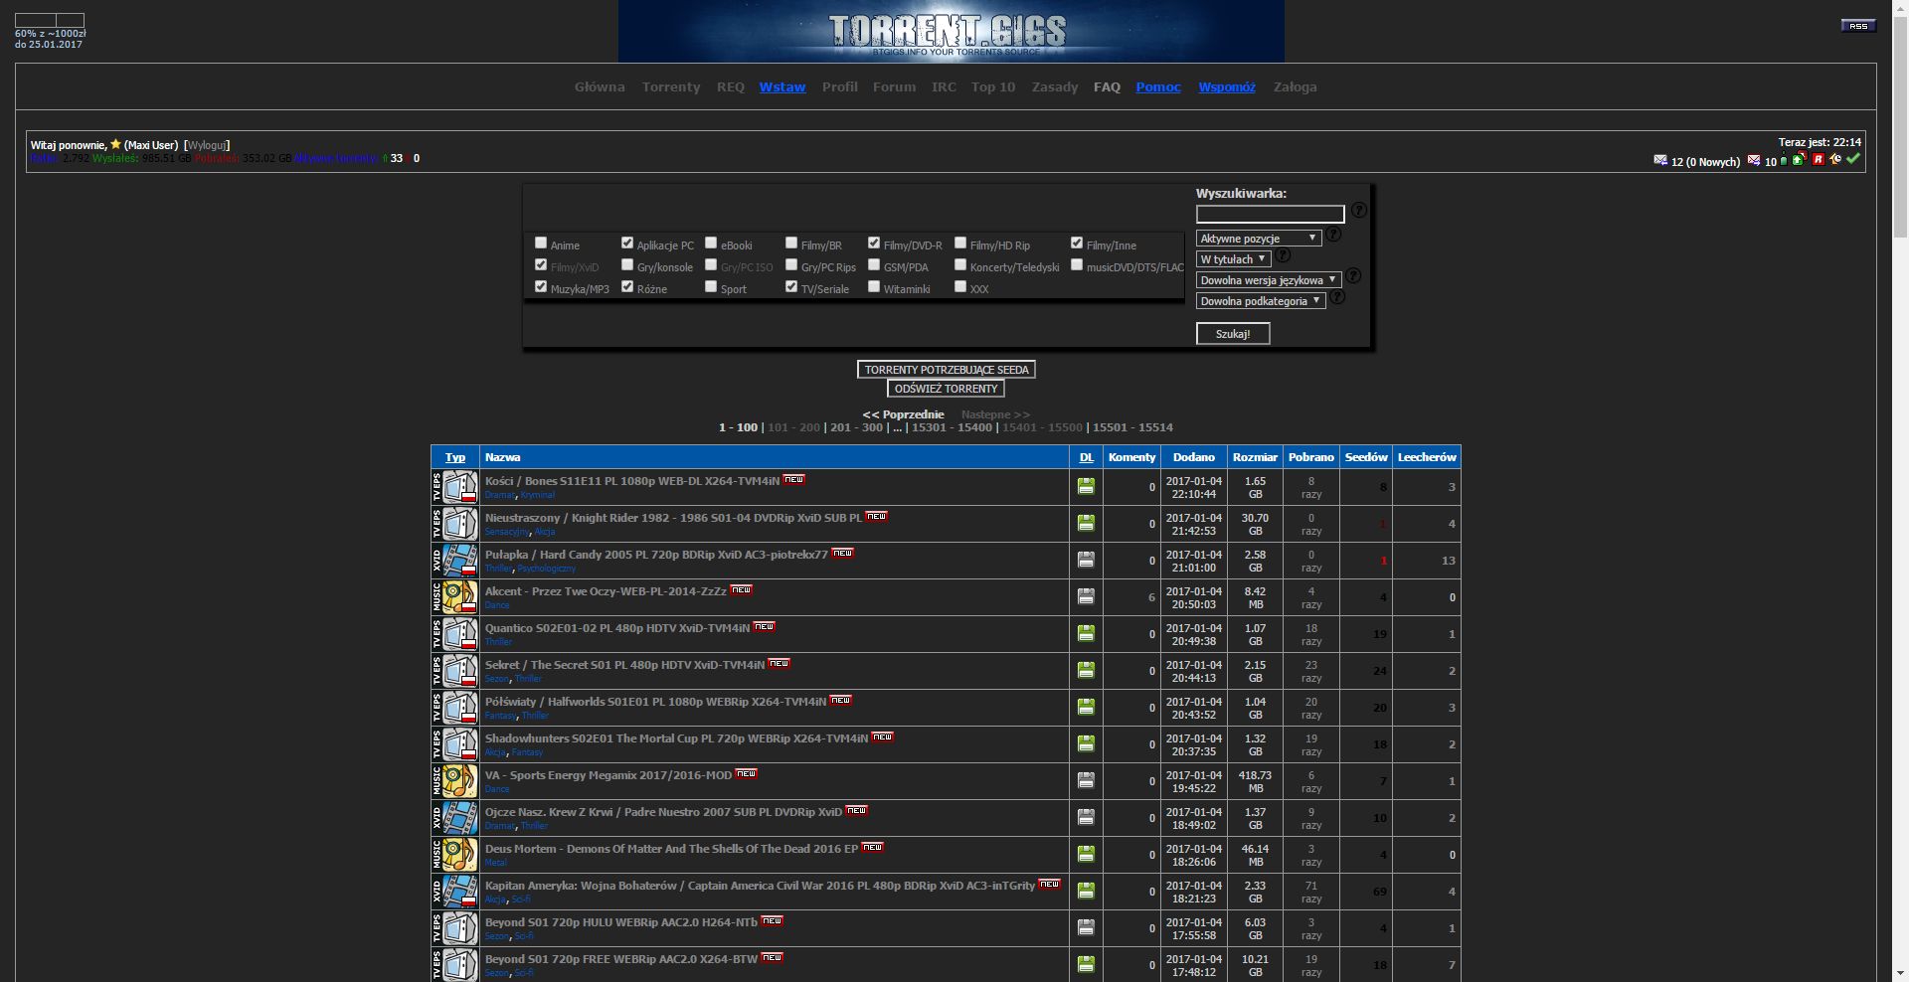Click the Szukaj! search button
This screenshot has height=982, width=1909.
pos(1233,334)
